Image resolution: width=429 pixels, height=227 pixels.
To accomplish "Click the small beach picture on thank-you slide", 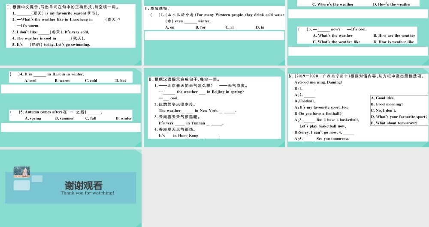I will pos(22,172).
